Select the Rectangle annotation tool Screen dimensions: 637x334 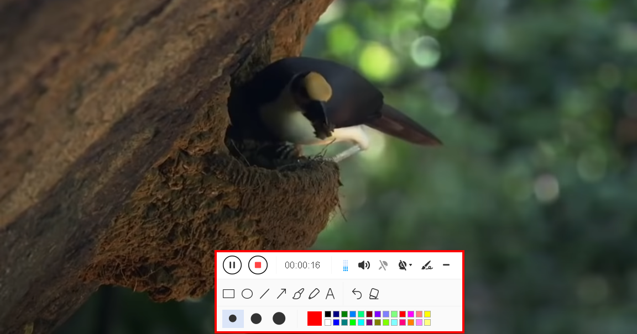tap(228, 293)
